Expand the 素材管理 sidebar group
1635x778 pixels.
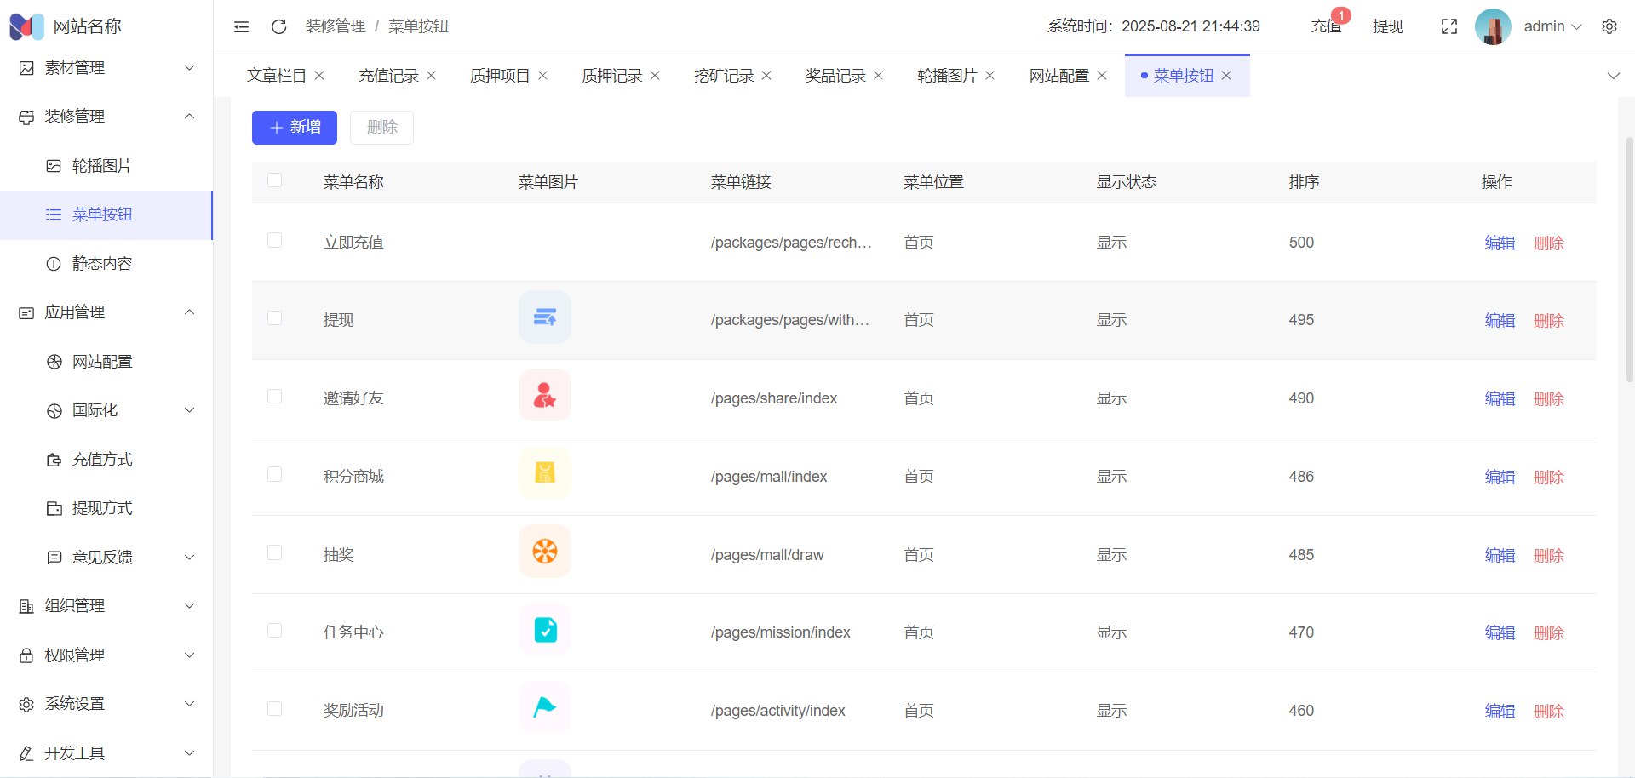coord(106,68)
